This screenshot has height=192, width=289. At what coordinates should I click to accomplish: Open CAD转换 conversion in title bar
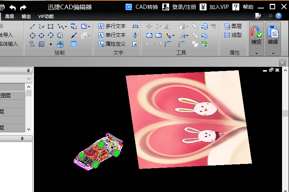(x=142, y=7)
